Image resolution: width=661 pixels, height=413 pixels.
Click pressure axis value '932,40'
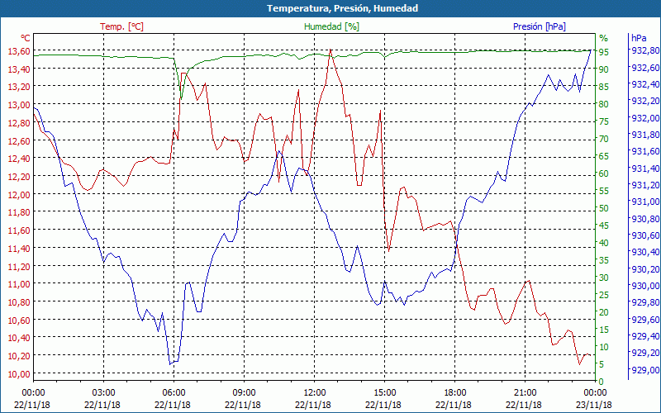(x=644, y=84)
